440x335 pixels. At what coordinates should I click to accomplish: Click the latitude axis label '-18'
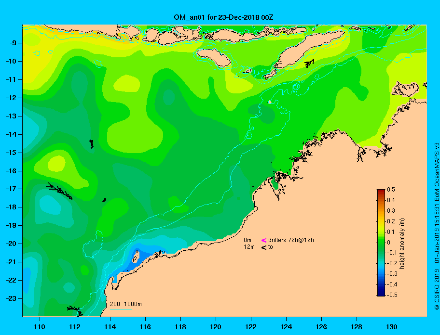(x=11, y=207)
